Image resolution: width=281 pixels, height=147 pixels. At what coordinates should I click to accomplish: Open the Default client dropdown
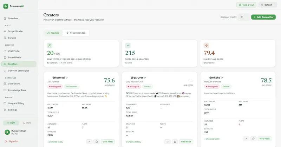point(267,5)
